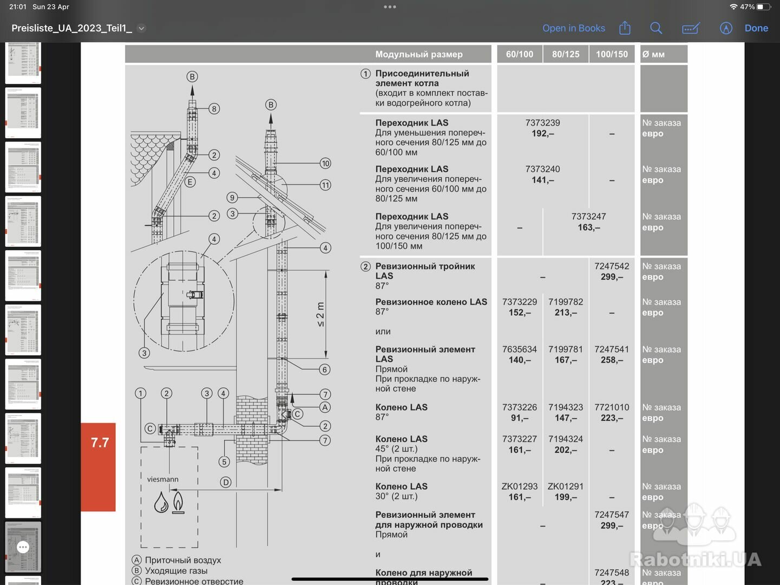The image size is (780, 585).
Task: Tap the viesmann label in the diagram
Action: 162,479
